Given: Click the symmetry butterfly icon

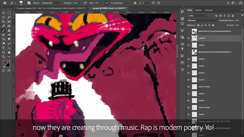Looking at the screenshot, I should [x=159, y=3].
